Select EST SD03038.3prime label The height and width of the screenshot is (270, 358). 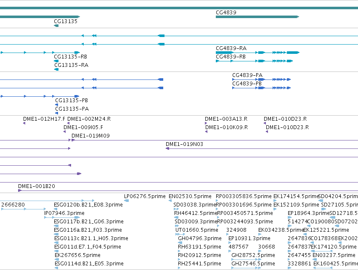tap(194, 205)
